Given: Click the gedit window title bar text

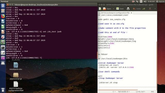Looking at the screenshot, I should [130, 5].
